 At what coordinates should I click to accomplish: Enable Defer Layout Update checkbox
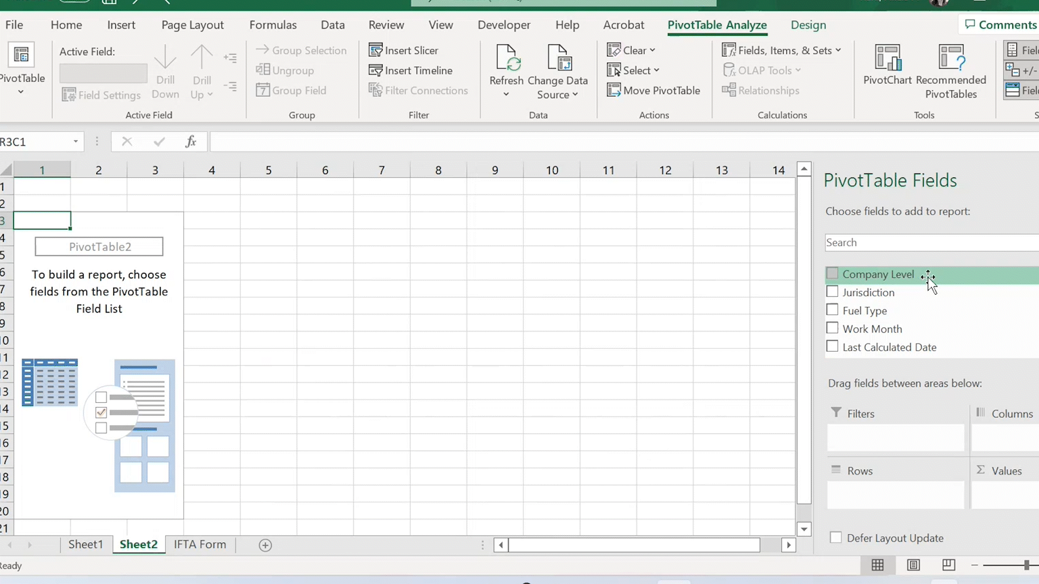click(x=836, y=538)
